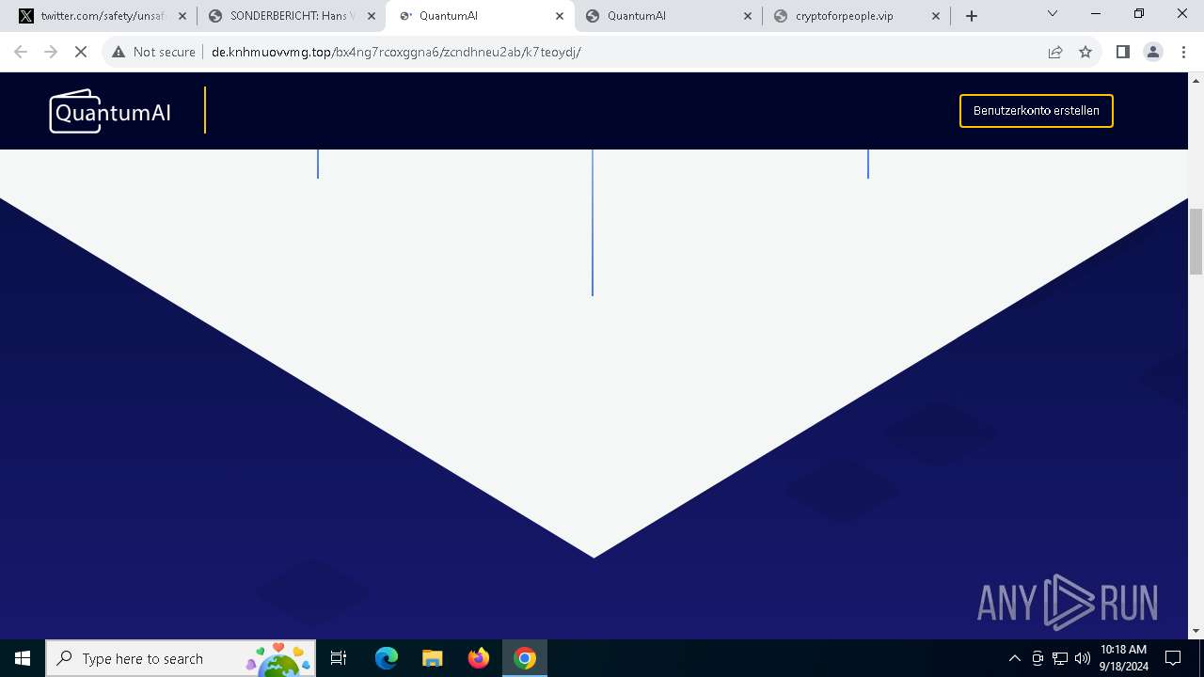The image size is (1204, 677).
Task: Select the active QuantumAI tab
Action: 480,16
